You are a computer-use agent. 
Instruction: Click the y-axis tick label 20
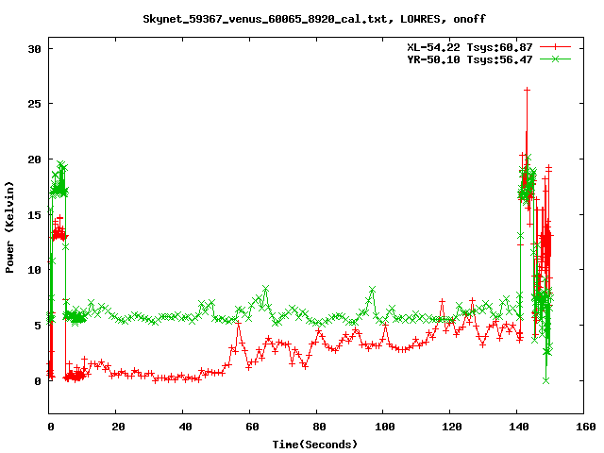[35, 159]
